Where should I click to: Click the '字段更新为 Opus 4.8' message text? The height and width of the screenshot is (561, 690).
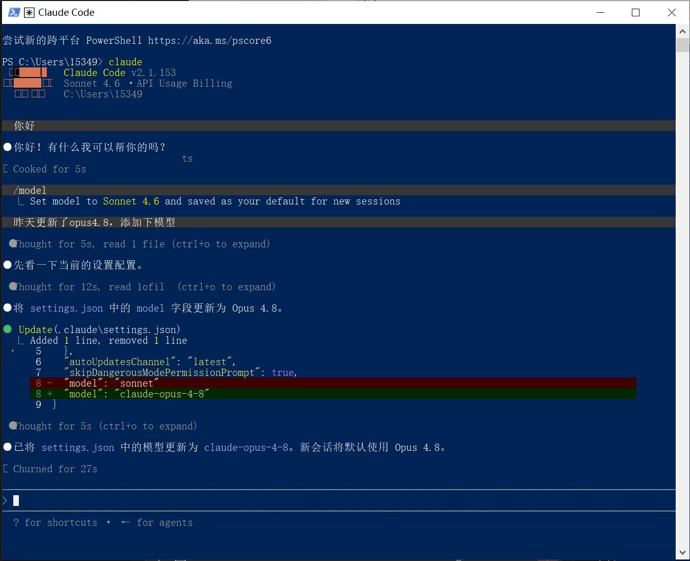point(227,308)
